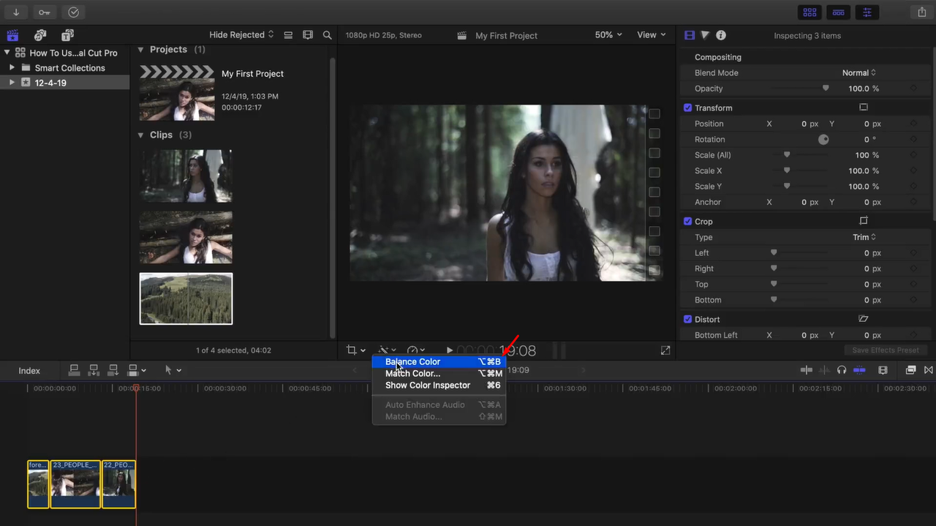Select My First Project thumbnail
936x526 pixels.
pyautogui.click(x=177, y=93)
